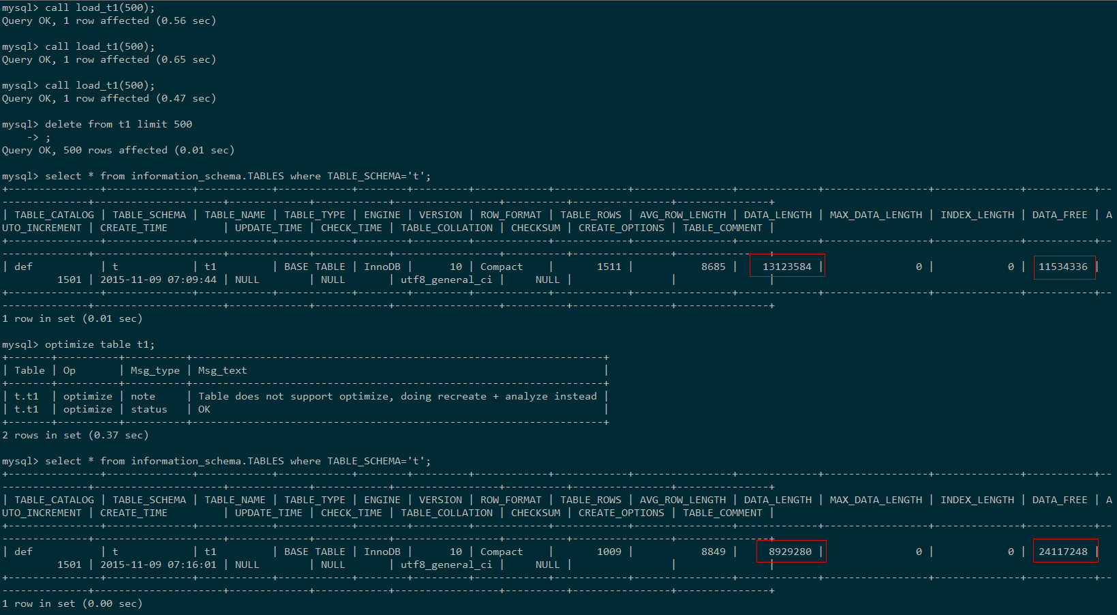This screenshot has height=615, width=1117.
Task: Click 'utf8_general_ci' beside the 07:09:44 timestamp
Action: point(446,280)
